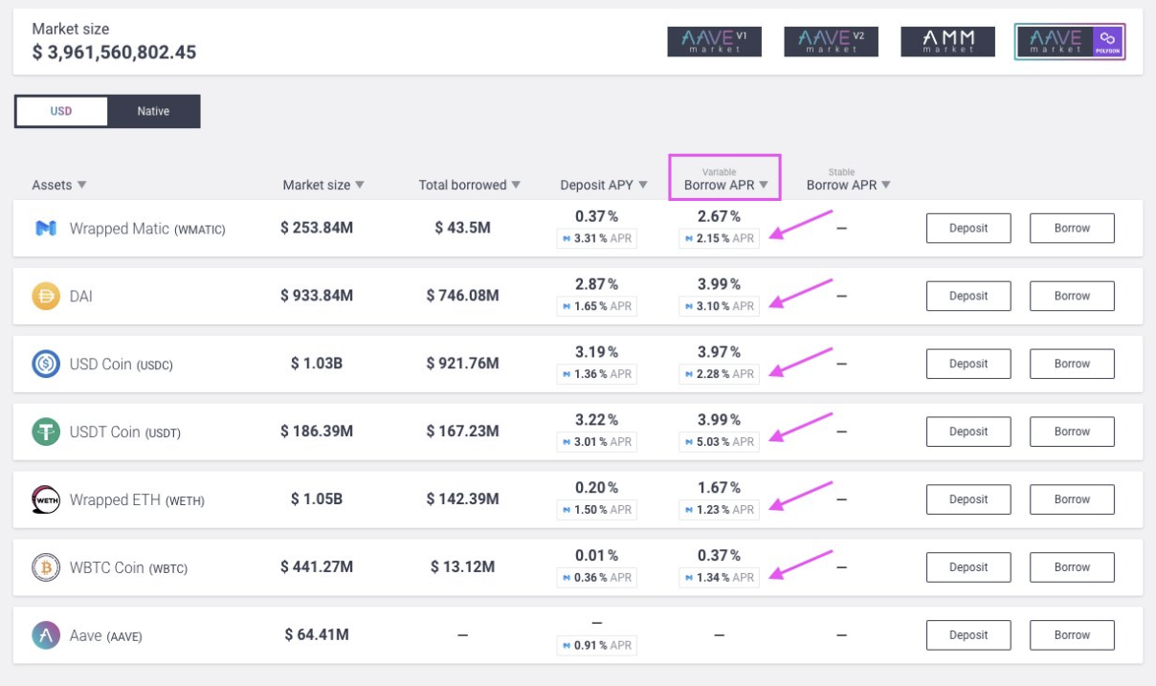Click the 5.03% APR borrow reward badge
The width and height of the screenshot is (1156, 686).
[719, 442]
